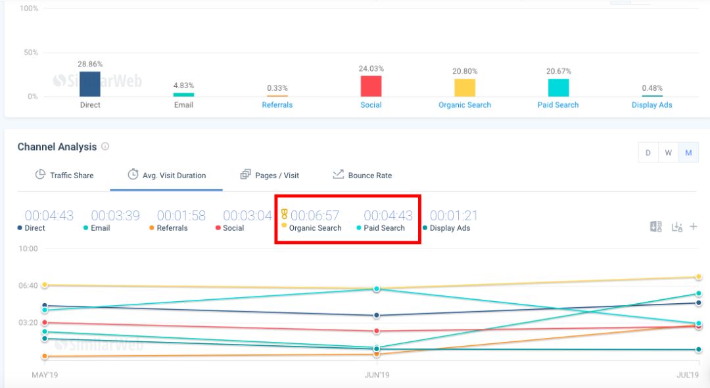Image resolution: width=710 pixels, height=388 pixels.
Task: Click the JUN'19 axis label
Action: coord(377,375)
